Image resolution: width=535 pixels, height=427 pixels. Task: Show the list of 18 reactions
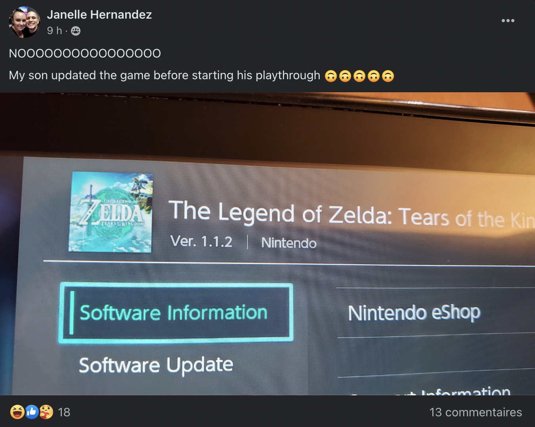tap(64, 412)
